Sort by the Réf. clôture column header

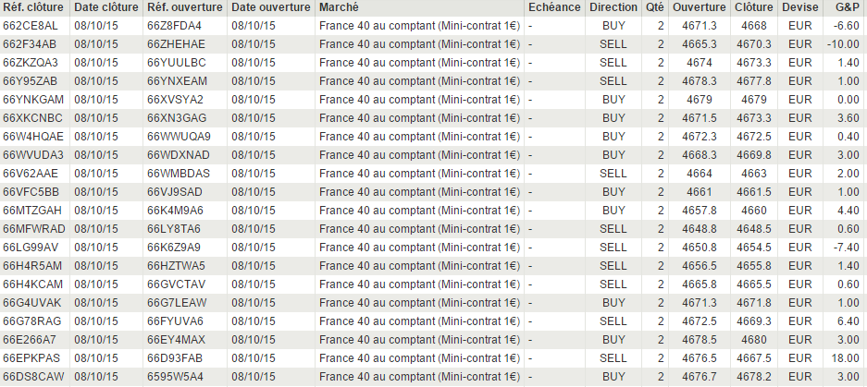point(33,7)
